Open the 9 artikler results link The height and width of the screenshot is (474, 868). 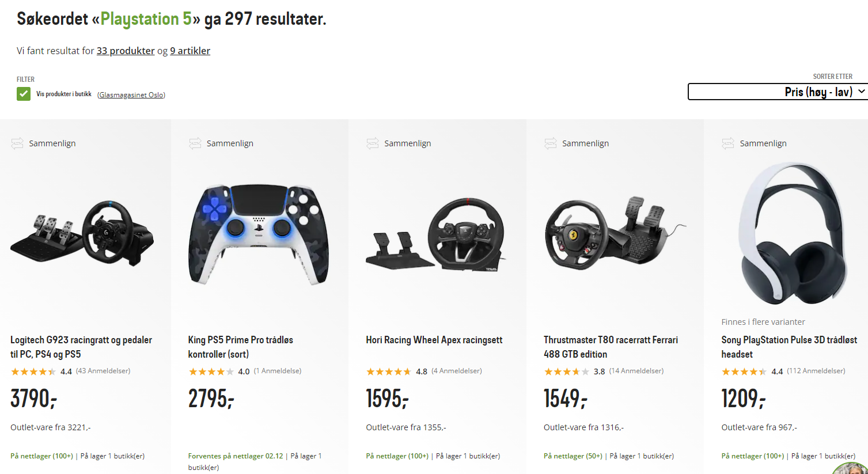click(x=190, y=51)
